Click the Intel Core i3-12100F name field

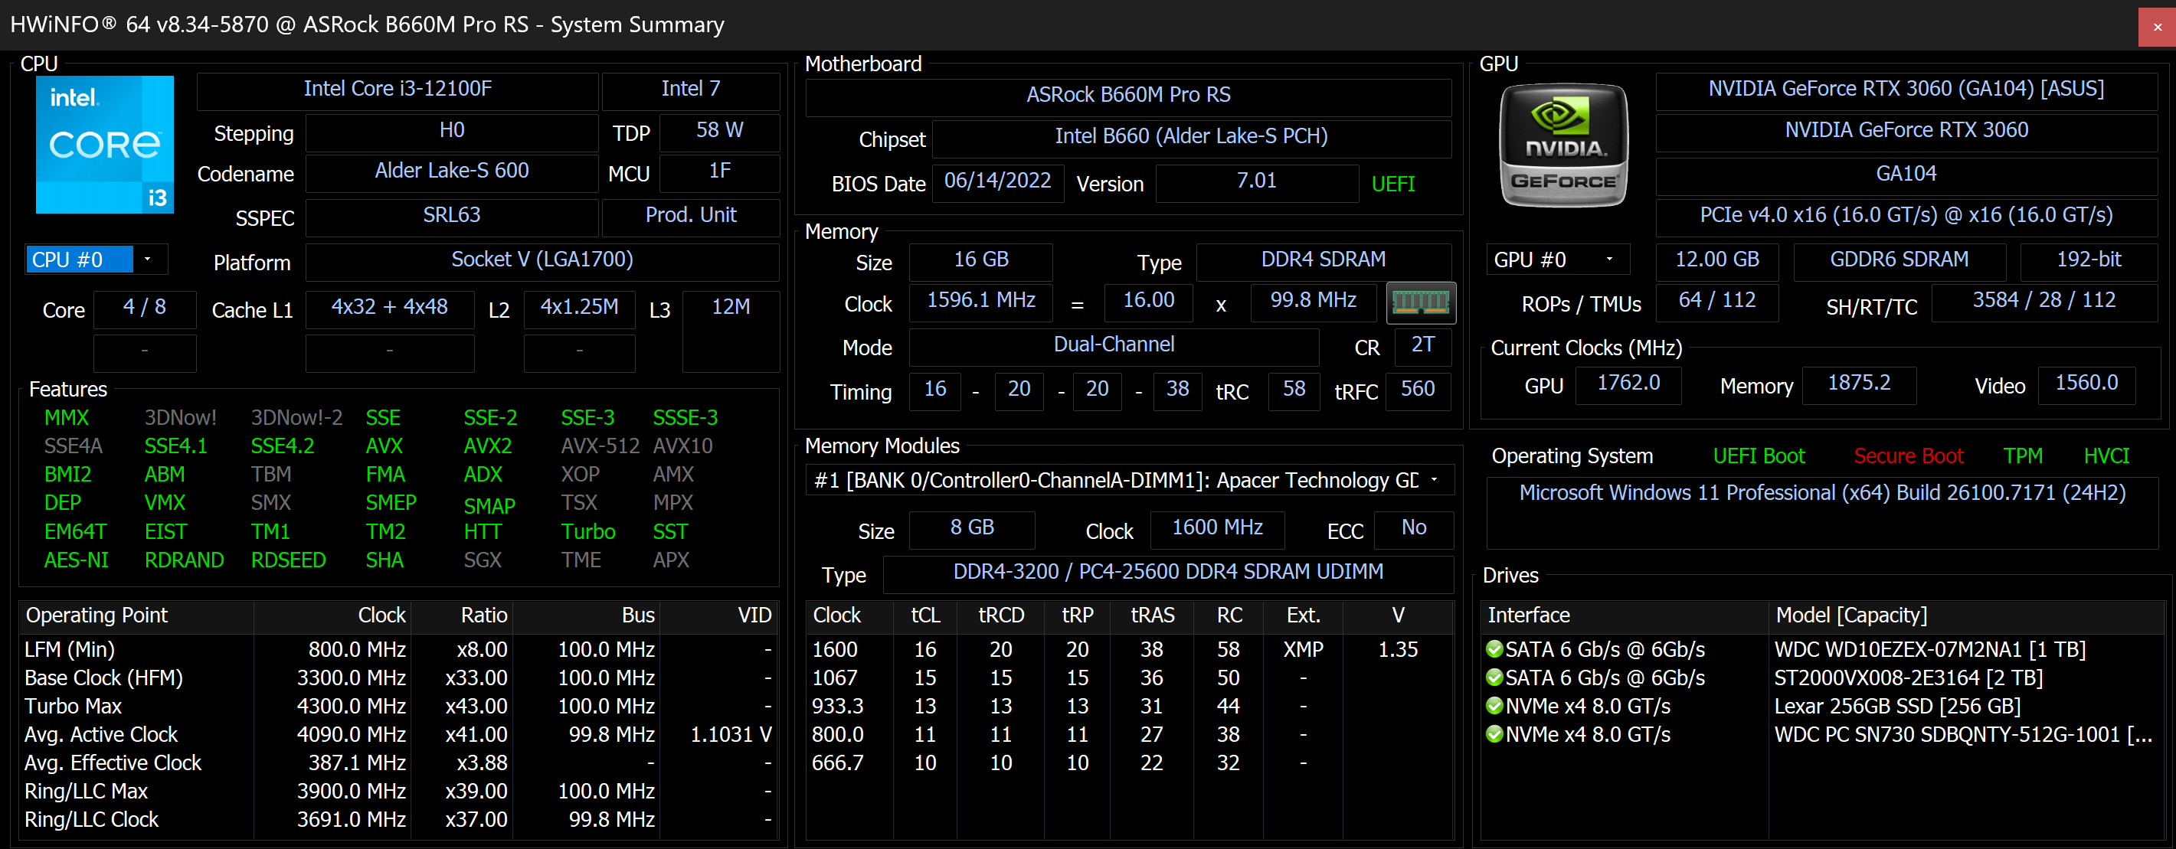(397, 90)
